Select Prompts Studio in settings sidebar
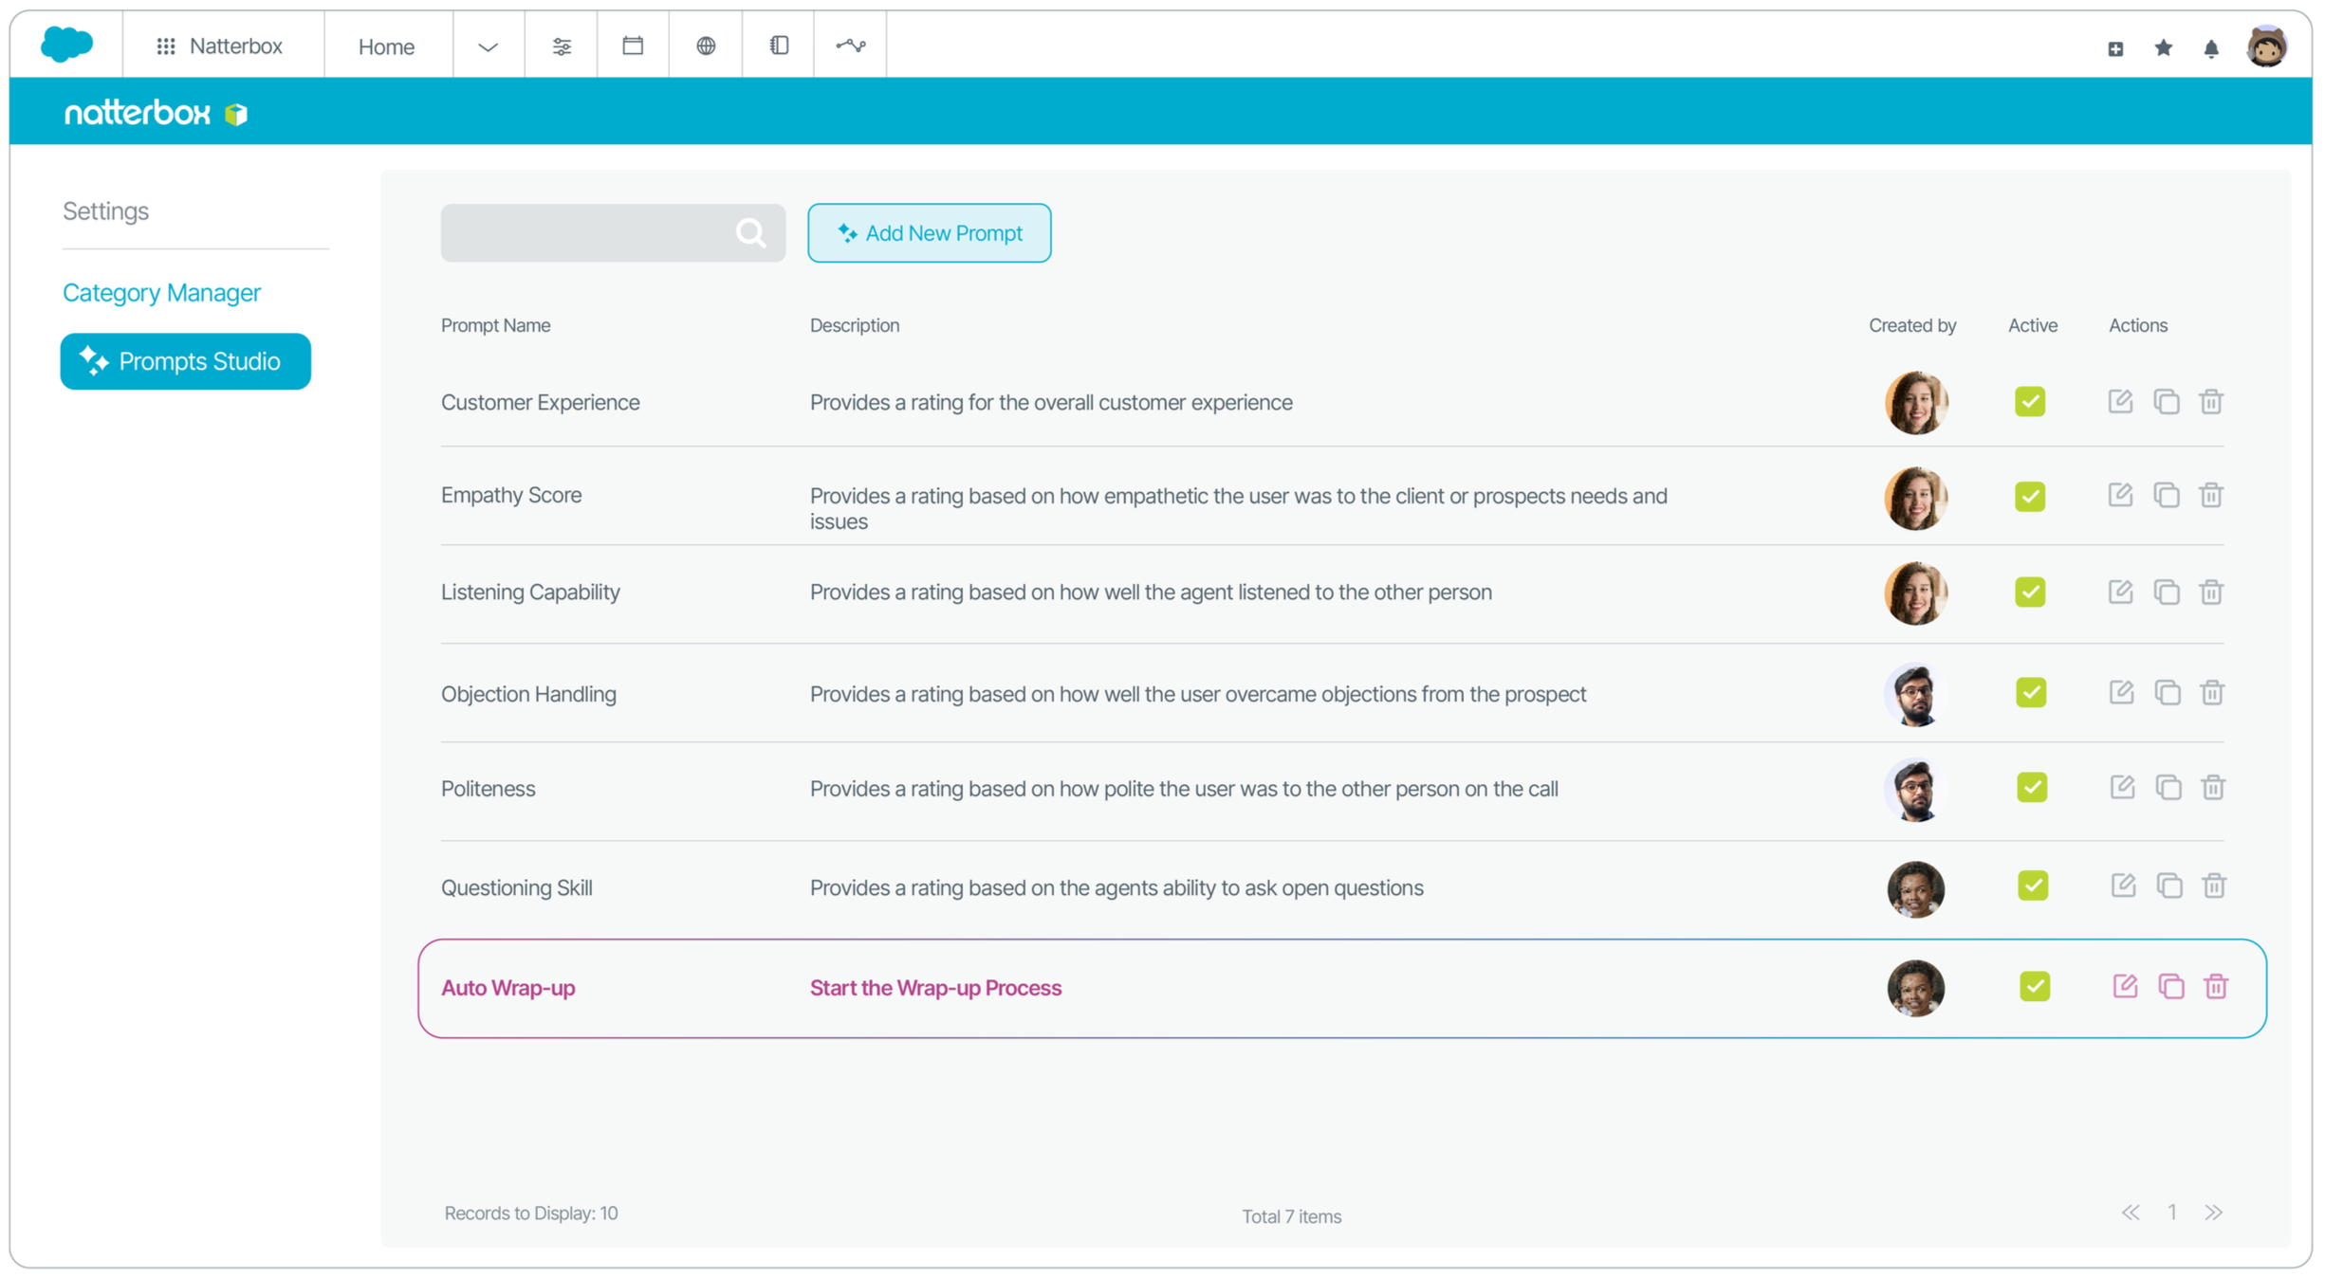2325x1278 pixels. (x=185, y=361)
